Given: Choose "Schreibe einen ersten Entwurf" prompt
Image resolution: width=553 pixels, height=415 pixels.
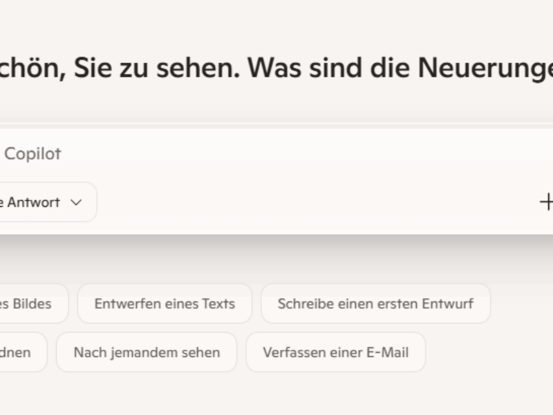Looking at the screenshot, I should [x=375, y=304].
